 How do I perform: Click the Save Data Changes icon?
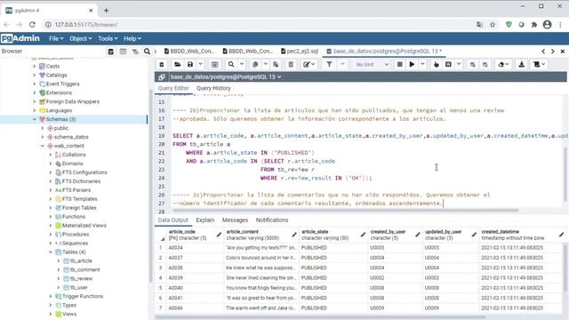click(x=214, y=64)
